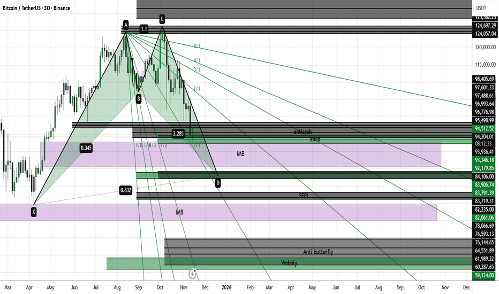Select pattern point X marker

pos(34,212)
